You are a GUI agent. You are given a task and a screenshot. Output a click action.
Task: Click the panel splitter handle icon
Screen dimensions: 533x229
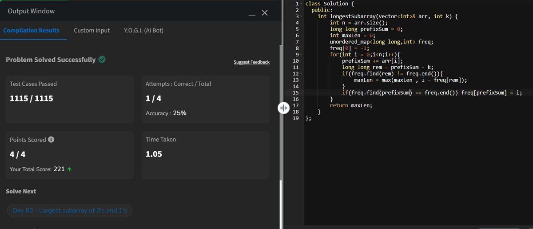[284, 108]
